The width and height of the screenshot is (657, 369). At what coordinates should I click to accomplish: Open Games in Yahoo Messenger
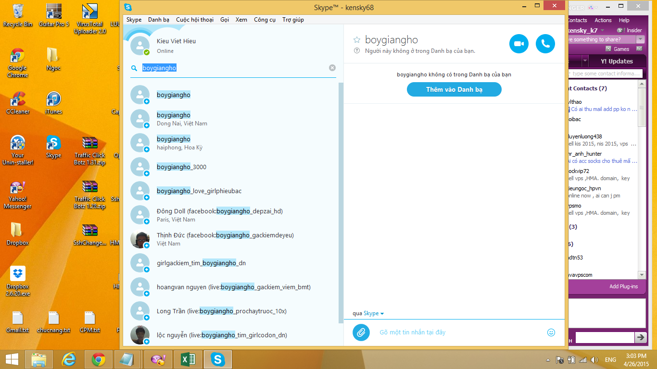click(617, 49)
